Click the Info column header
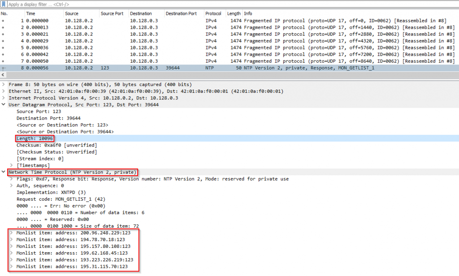This screenshot has height=276, width=459. tap(248, 13)
